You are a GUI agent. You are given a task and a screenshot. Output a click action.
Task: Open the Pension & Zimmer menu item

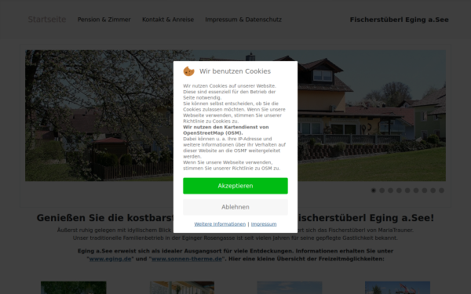(x=104, y=20)
